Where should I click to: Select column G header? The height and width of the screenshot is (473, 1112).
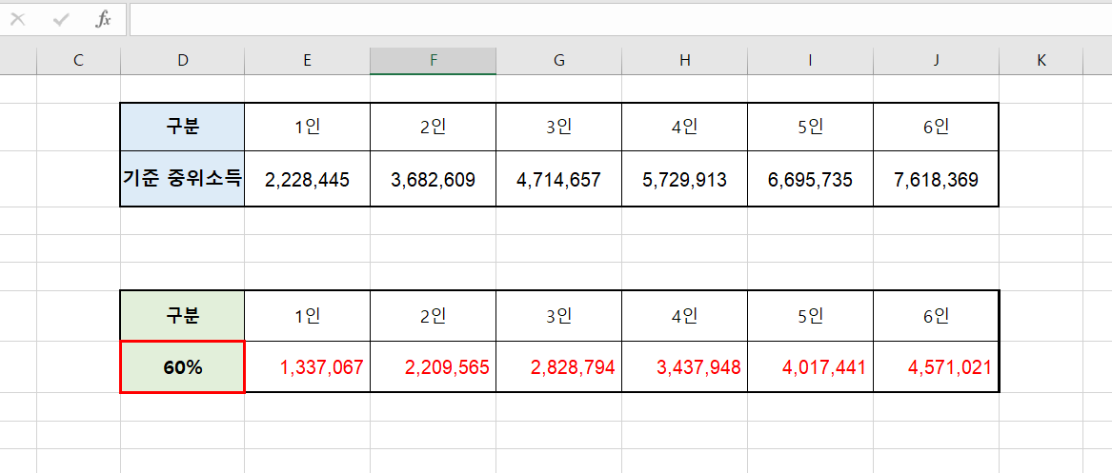[x=558, y=61]
